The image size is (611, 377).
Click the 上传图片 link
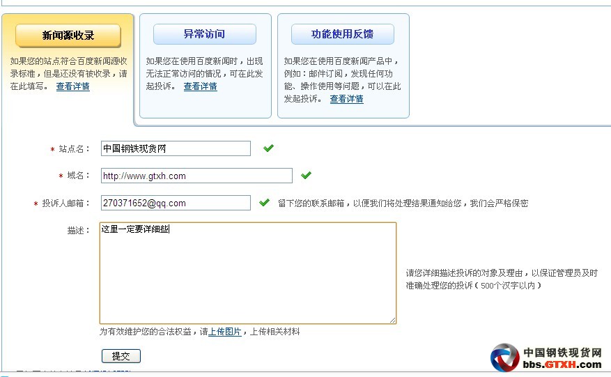pyautogui.click(x=225, y=332)
